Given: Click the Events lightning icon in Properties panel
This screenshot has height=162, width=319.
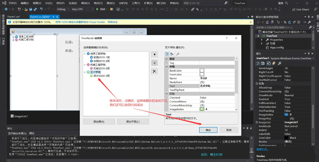Looking at the screenshot, I should (274, 64).
